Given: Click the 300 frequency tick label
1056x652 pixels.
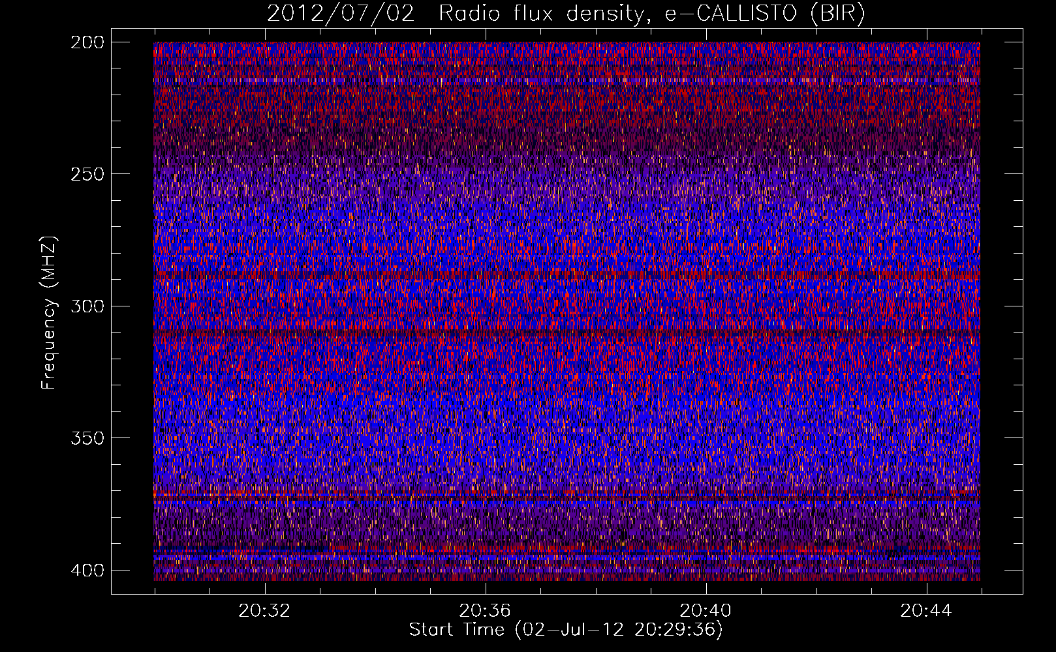Looking at the screenshot, I should 87,306.
